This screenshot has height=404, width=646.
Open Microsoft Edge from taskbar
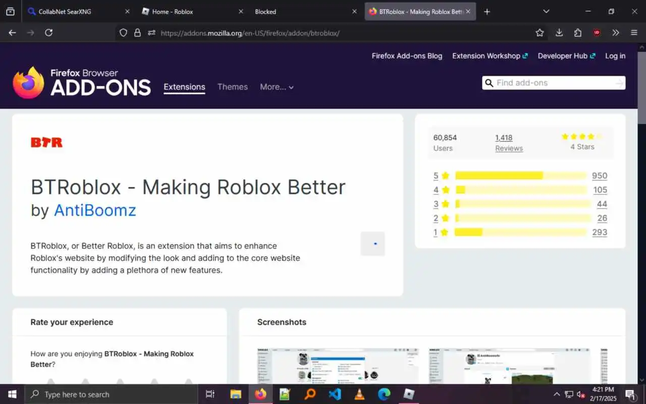(x=384, y=394)
